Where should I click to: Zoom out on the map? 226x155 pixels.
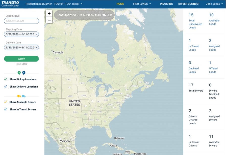[49, 20]
